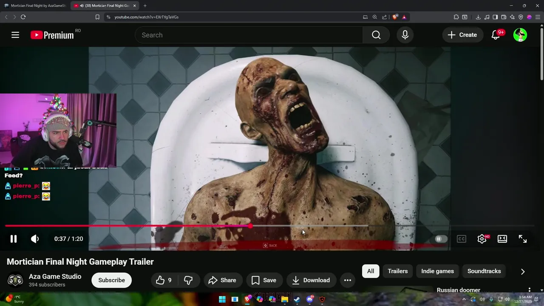Image resolution: width=544 pixels, height=306 pixels.
Task: Select the Indie games filter chip
Action: point(438,271)
